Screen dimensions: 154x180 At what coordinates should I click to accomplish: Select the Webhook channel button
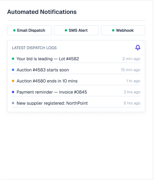[123, 31]
